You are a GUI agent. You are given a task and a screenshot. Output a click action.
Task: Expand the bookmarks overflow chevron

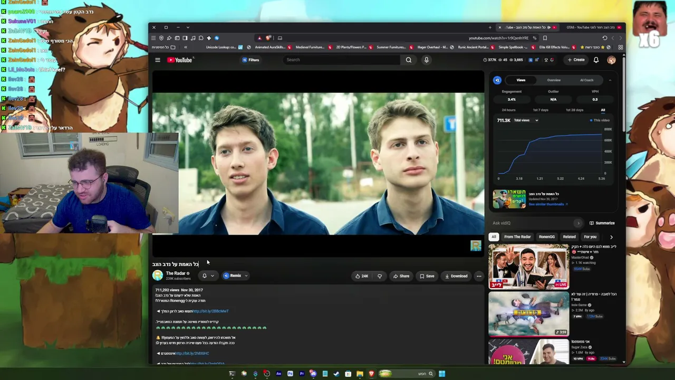click(185, 47)
